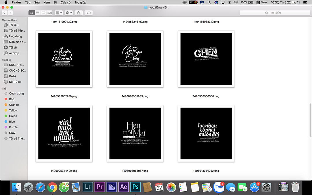This screenshot has height=195, width=312.
Task: Open the Tệp menu in menu bar
Action: (28, 2)
